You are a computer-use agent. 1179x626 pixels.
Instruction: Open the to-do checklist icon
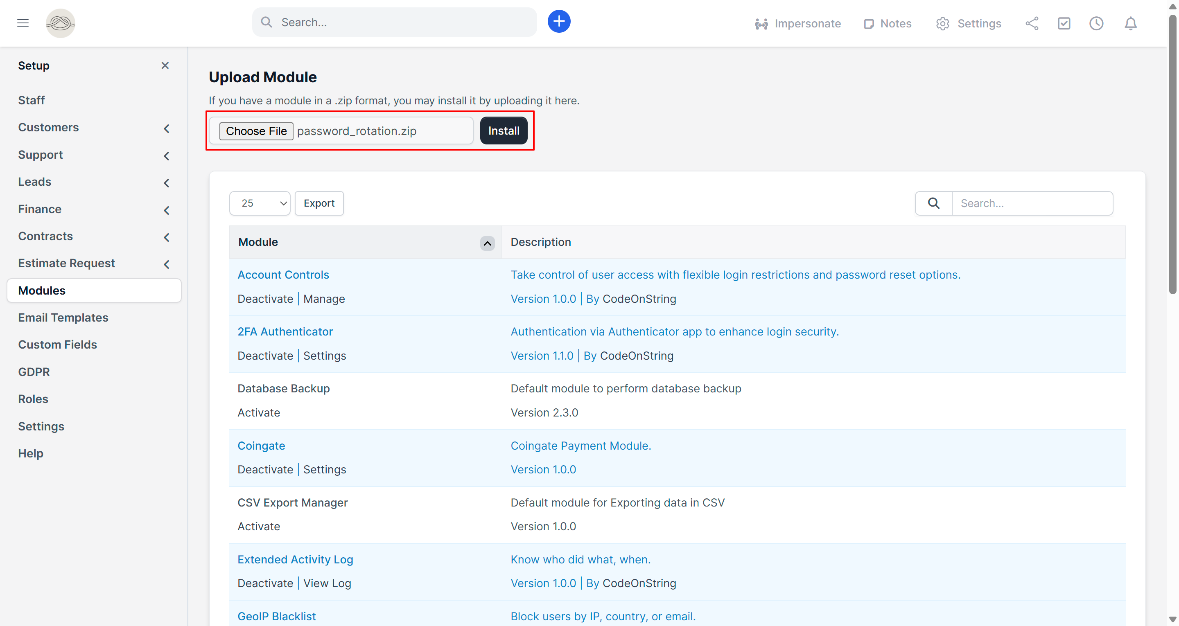point(1064,23)
